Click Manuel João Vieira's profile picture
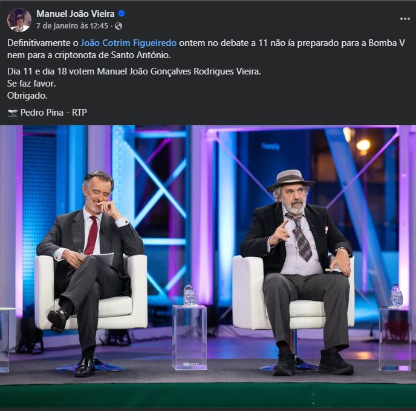Image resolution: width=416 pixels, height=411 pixels. pos(19,20)
